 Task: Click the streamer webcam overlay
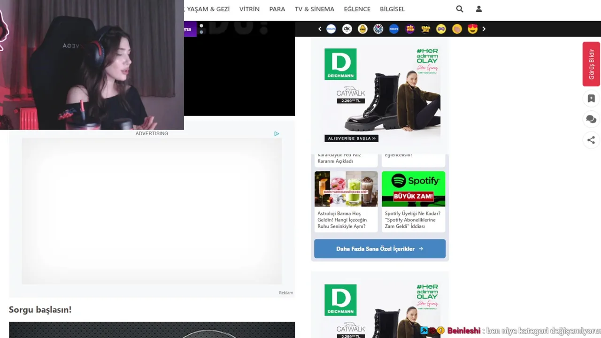click(x=92, y=65)
